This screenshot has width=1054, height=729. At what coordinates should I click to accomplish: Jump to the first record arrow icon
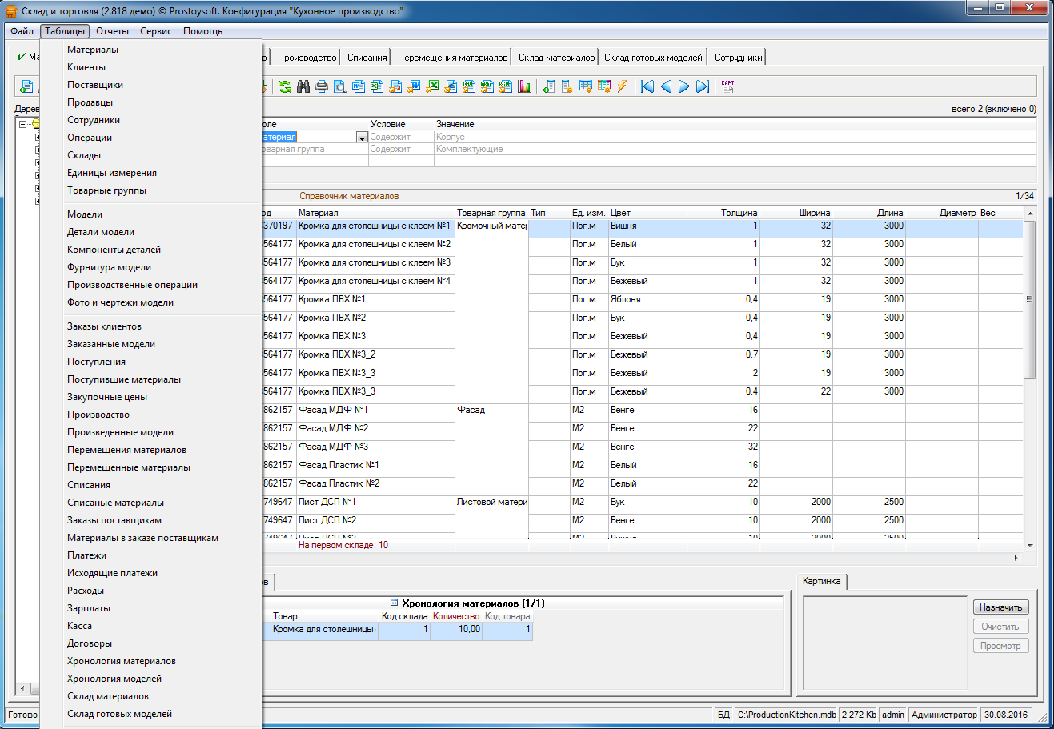pyautogui.click(x=647, y=86)
